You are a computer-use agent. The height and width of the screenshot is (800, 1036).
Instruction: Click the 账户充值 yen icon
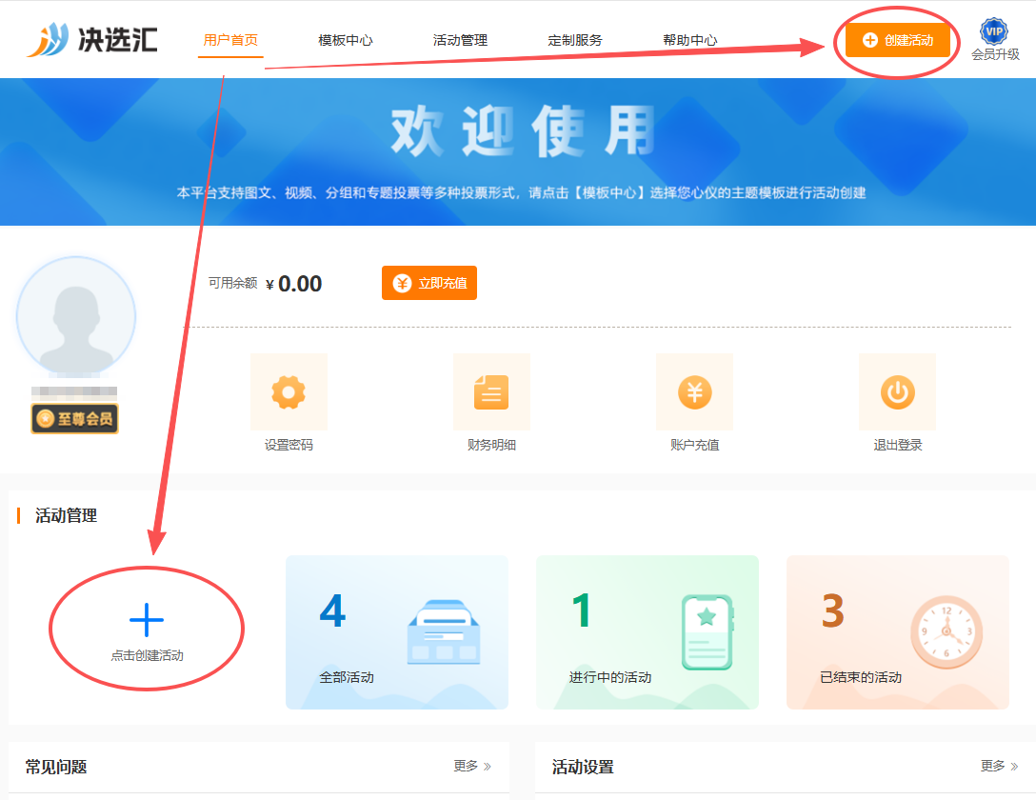coord(694,391)
